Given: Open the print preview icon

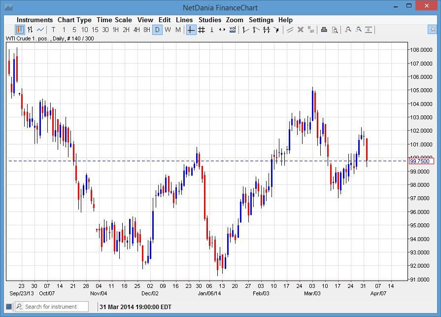Looking at the screenshot, I should tap(335, 30).
